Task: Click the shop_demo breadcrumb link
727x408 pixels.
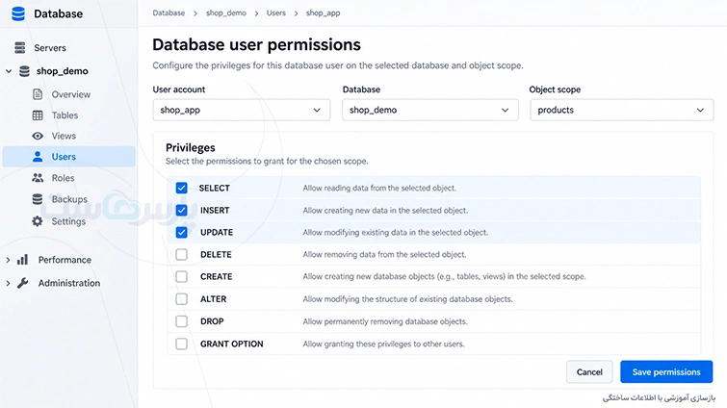Action: point(226,13)
